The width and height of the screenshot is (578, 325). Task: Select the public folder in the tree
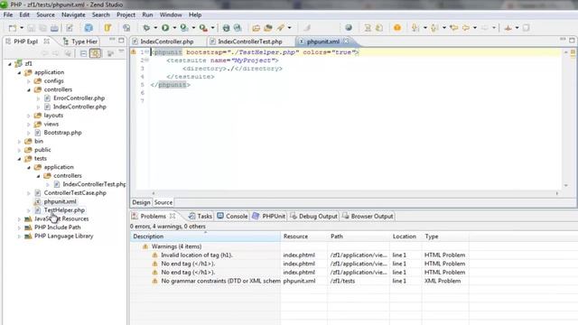tap(42, 150)
